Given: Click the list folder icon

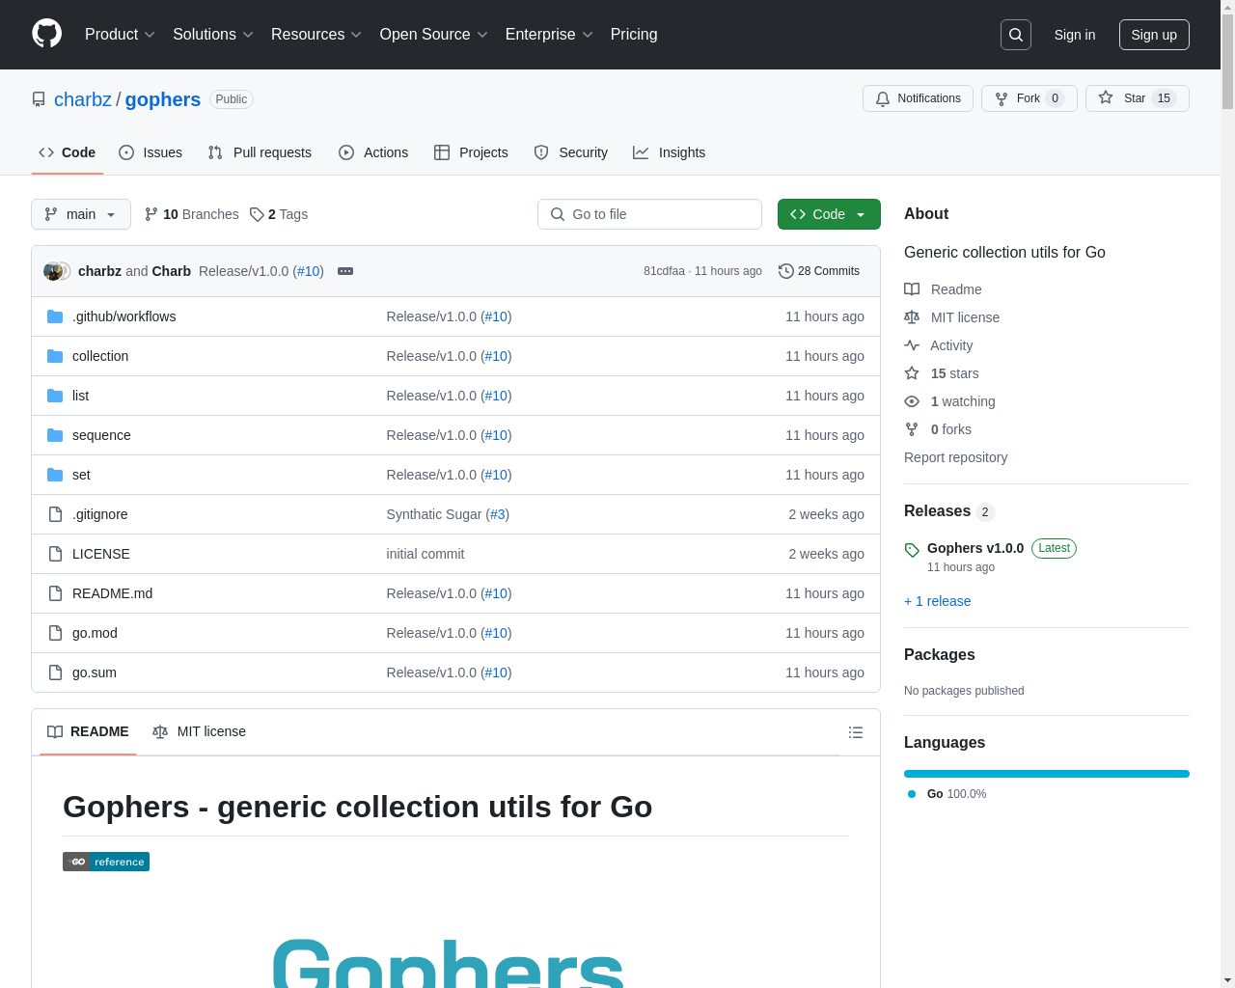Looking at the screenshot, I should (x=55, y=396).
